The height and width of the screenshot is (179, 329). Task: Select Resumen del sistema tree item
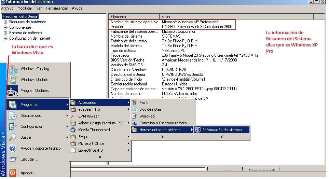tap(20, 16)
